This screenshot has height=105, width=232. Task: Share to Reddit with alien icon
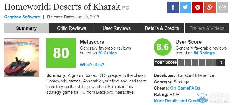222,7
